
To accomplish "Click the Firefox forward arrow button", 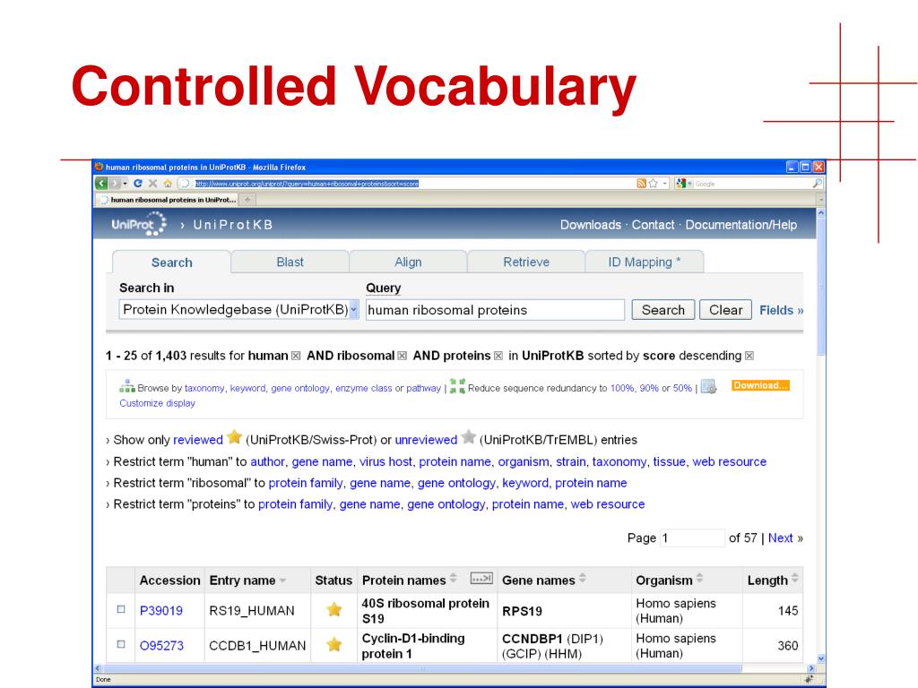I will [x=115, y=183].
